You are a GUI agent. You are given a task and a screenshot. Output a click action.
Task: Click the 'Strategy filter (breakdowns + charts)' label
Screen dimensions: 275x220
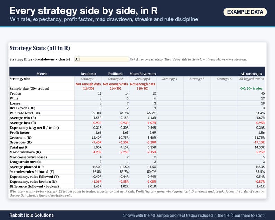[x=40, y=59]
